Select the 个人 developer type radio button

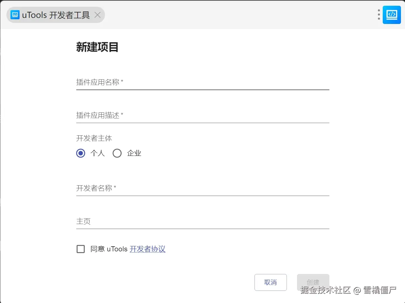pos(80,153)
